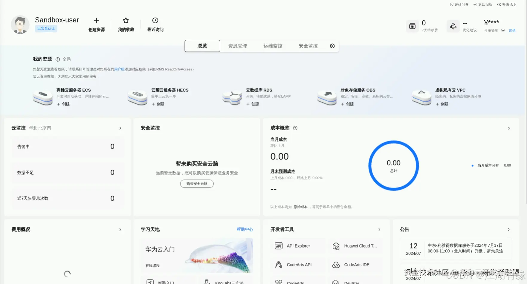Screen dimensions: 527x284
Task: Click the 购买安全云脑 button
Action: click(x=197, y=183)
